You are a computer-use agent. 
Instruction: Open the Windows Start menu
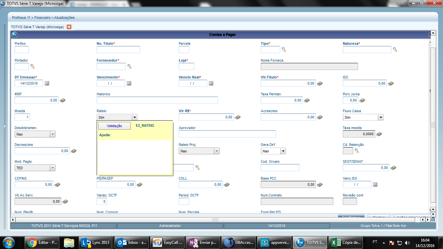point(8,242)
